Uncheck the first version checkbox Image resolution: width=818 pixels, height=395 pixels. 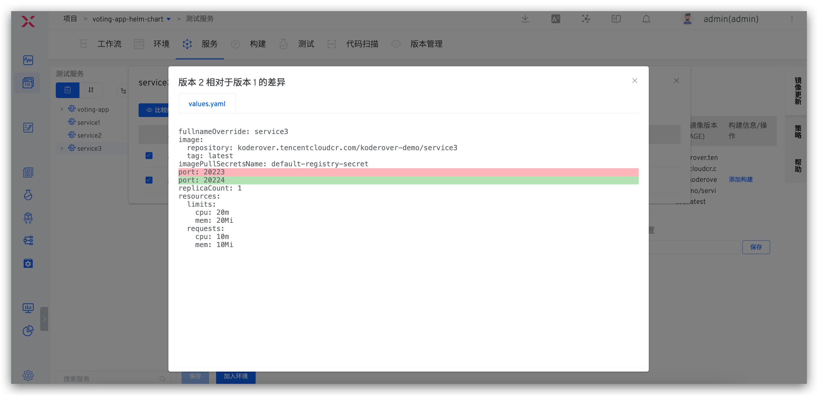pyautogui.click(x=149, y=155)
